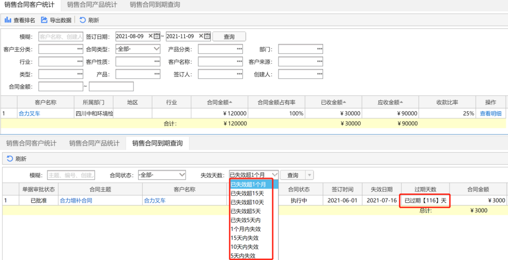The image size is (508, 260).
Task: Open calendar picker for end date 2021-11-09
Action: tap(207, 36)
